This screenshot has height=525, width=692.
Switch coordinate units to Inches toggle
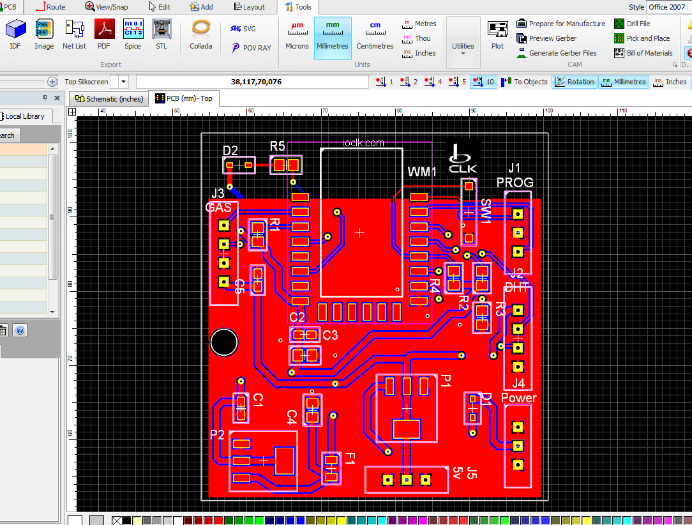pos(670,82)
